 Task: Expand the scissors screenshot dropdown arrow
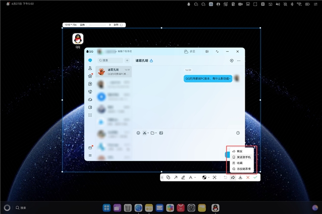(148, 133)
